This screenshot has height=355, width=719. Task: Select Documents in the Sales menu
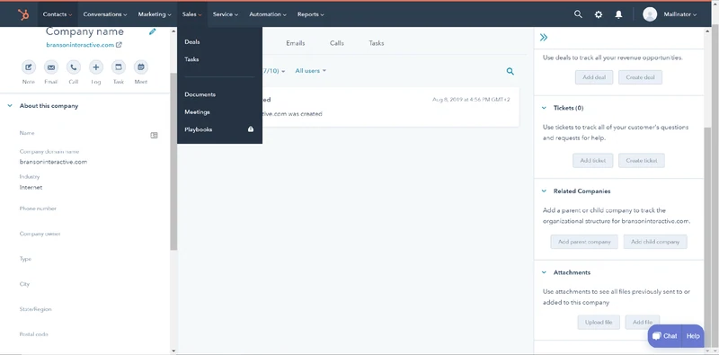(200, 94)
